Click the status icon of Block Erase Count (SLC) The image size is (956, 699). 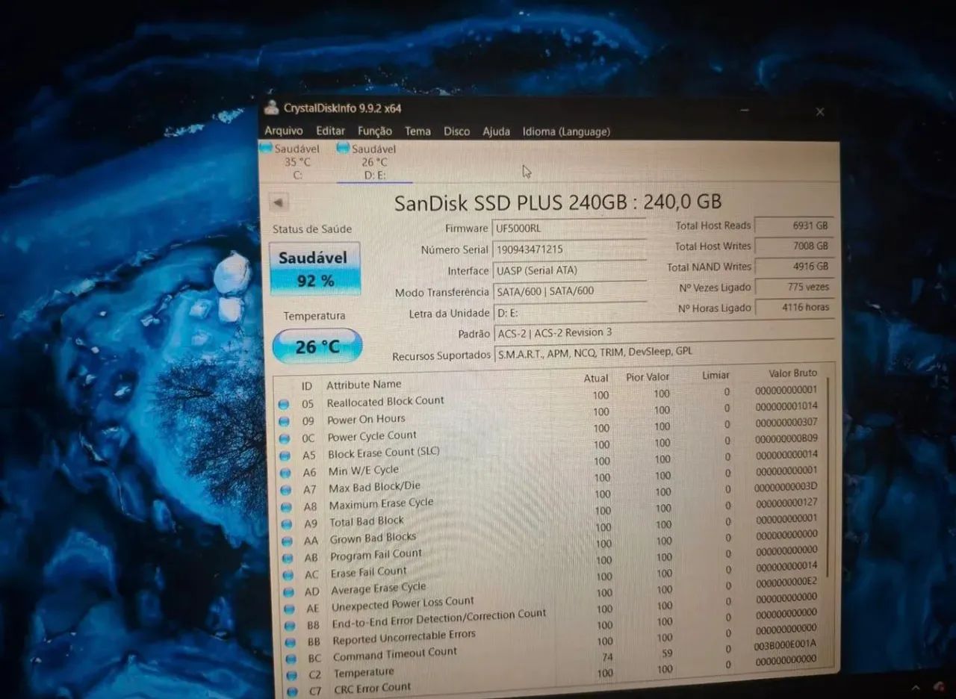pos(285,456)
